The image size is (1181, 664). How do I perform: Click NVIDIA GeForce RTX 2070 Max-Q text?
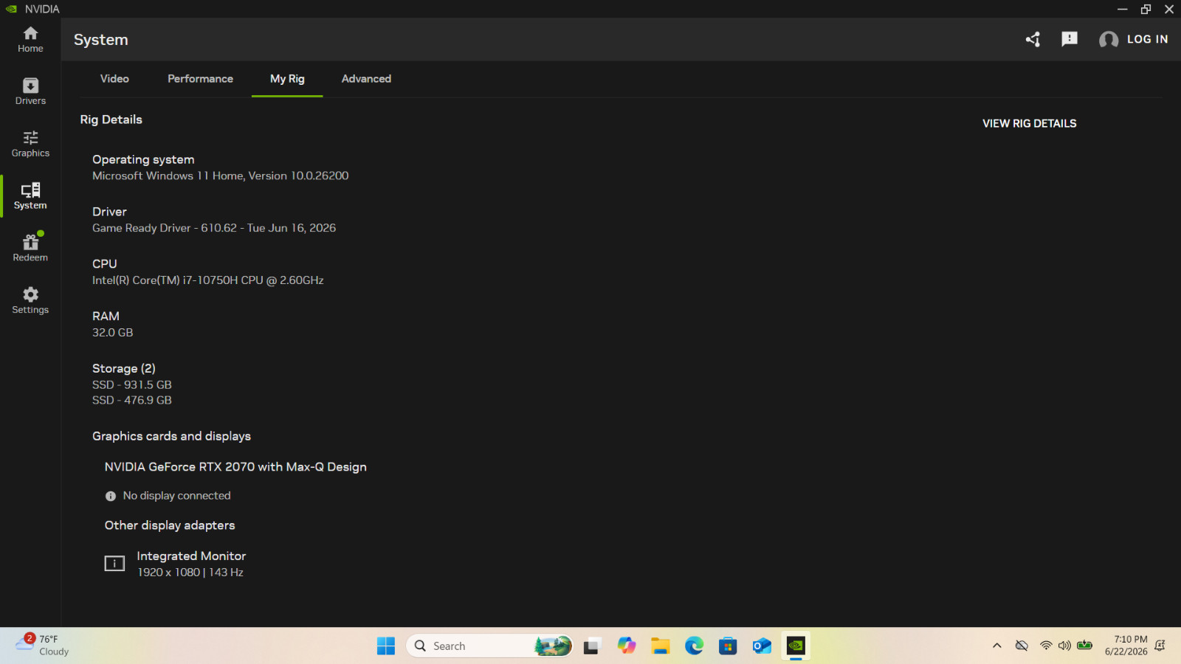click(235, 467)
